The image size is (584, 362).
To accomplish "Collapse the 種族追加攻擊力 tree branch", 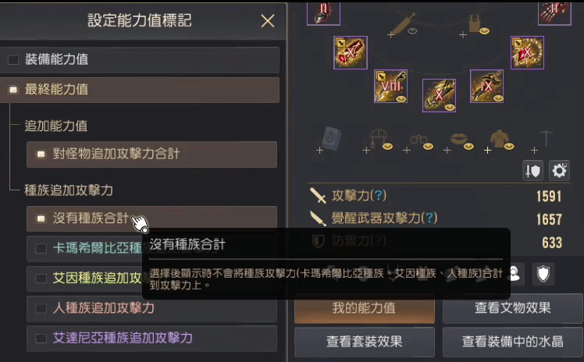I will (69, 190).
